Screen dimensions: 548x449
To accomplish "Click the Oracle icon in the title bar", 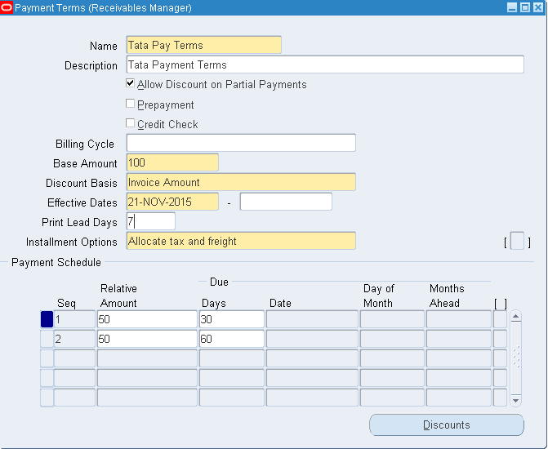I will point(7,7).
